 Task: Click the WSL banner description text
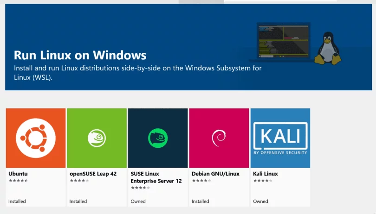pos(138,73)
